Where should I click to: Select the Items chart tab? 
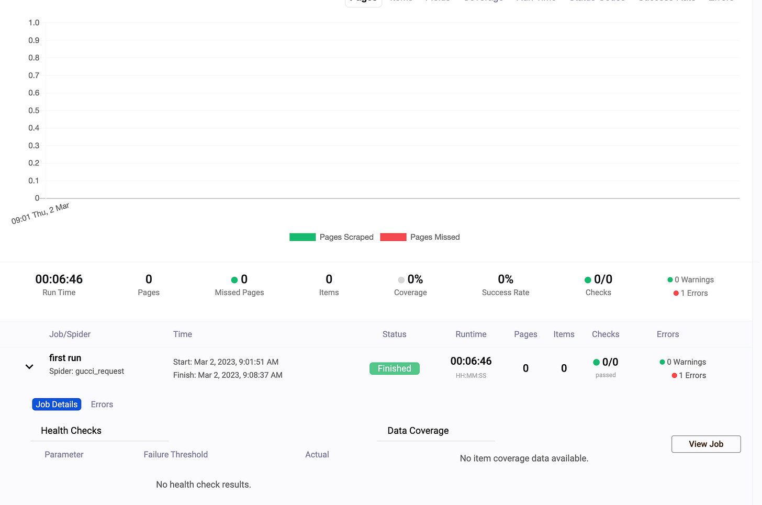(401, 1)
